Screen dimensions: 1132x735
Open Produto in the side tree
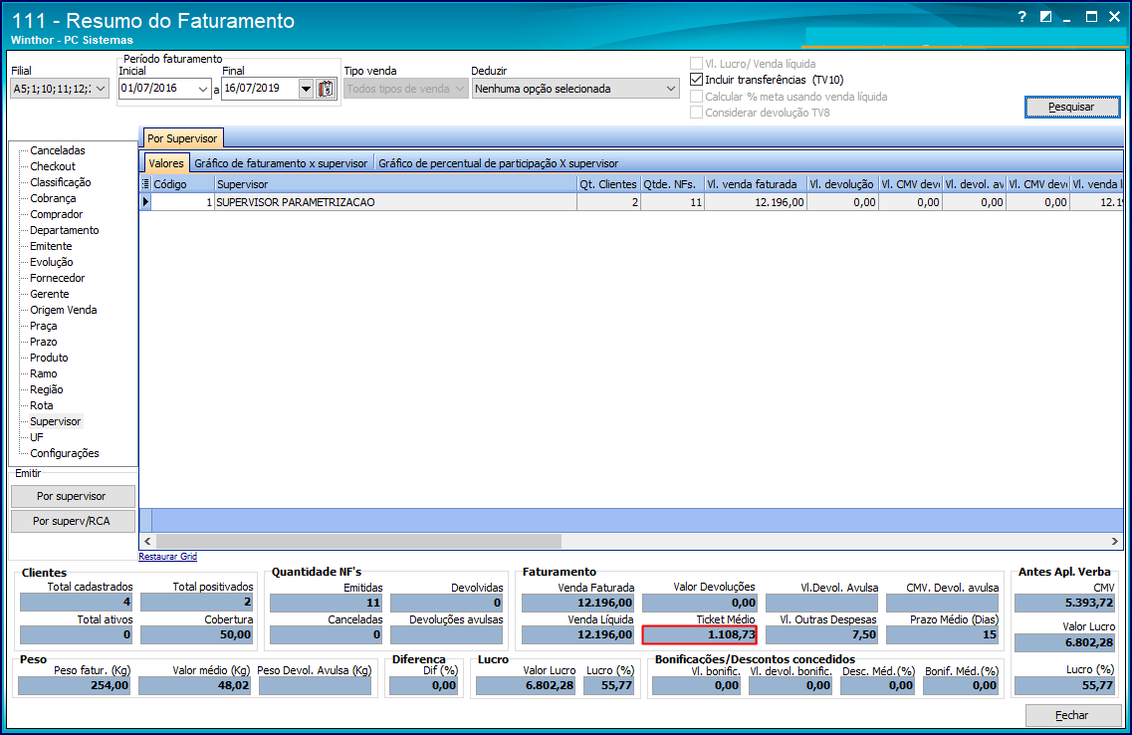(49, 358)
